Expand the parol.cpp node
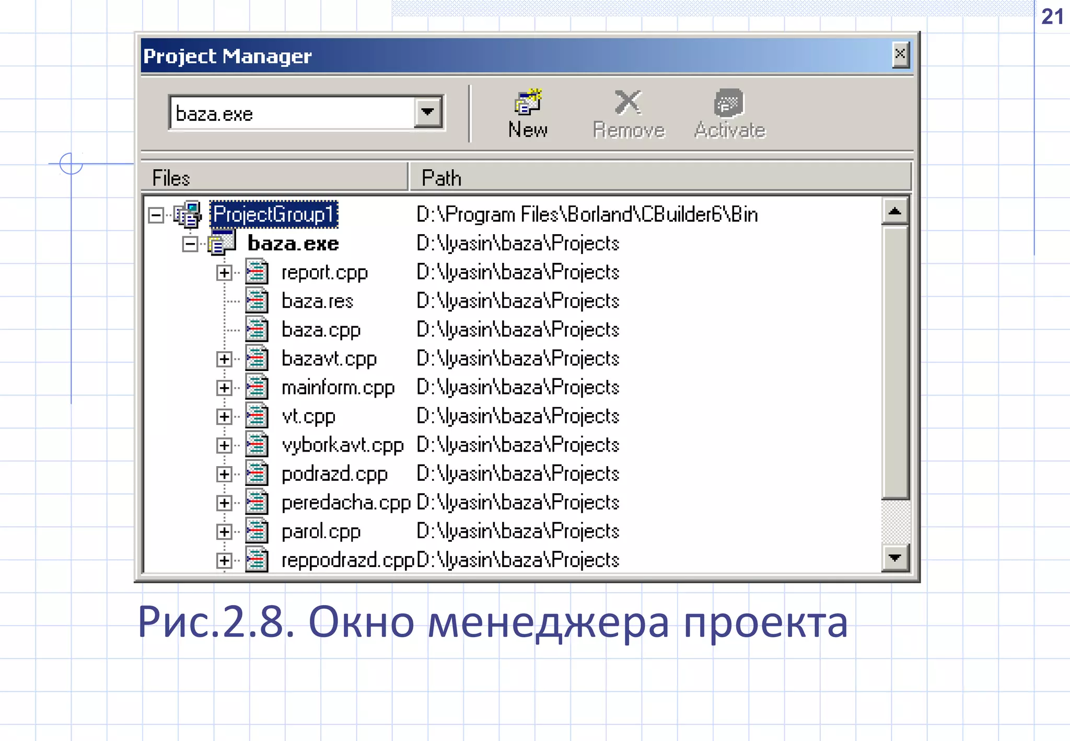The height and width of the screenshot is (741, 1070). click(224, 531)
